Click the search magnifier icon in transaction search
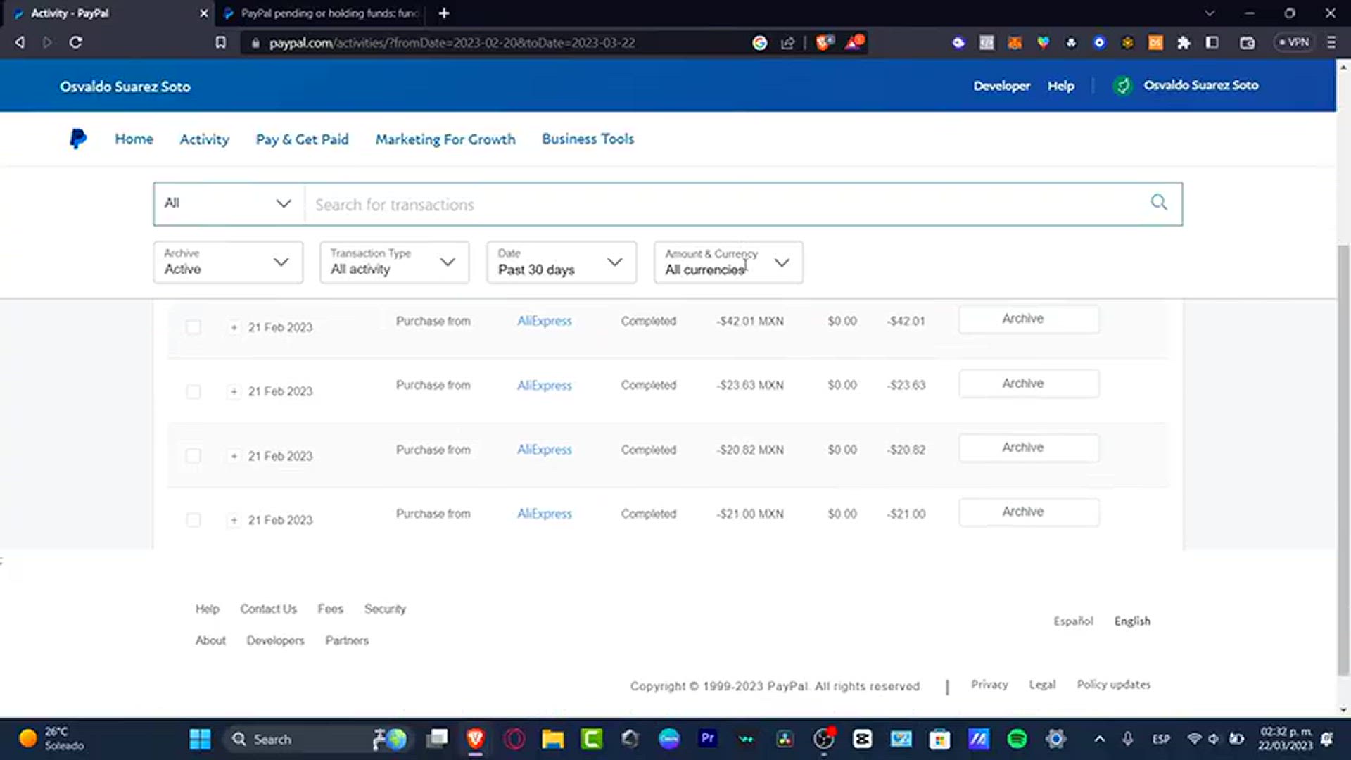Viewport: 1351px width, 760px height. click(x=1158, y=203)
